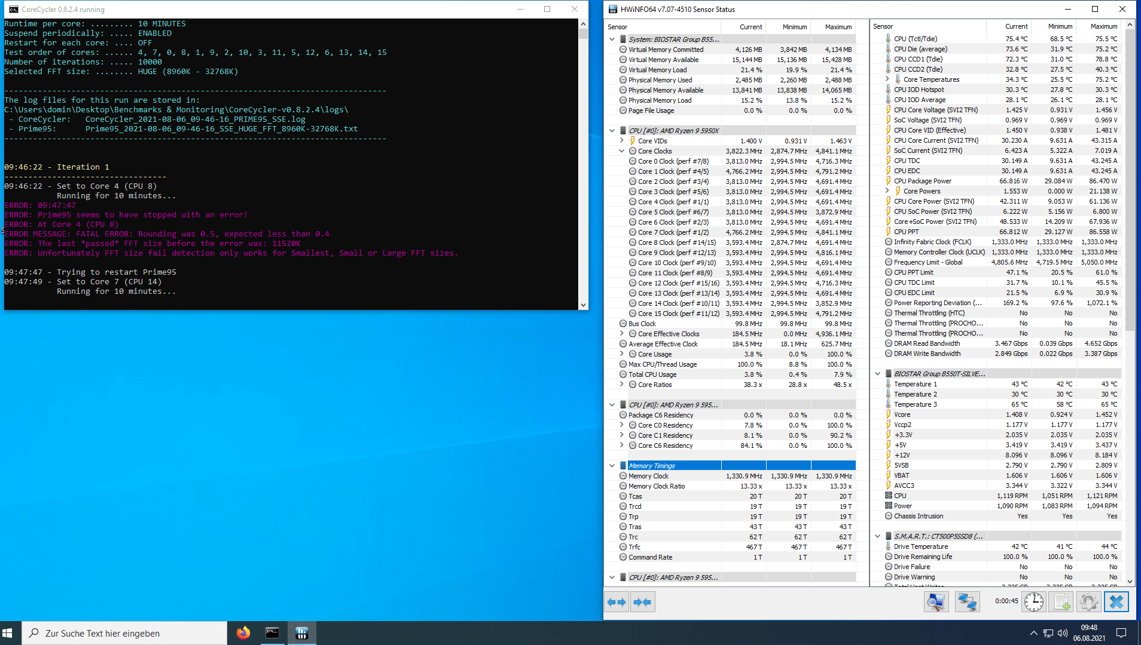Open the Windows notification center
Image resolution: width=1141 pixels, height=645 pixels.
[1121, 633]
